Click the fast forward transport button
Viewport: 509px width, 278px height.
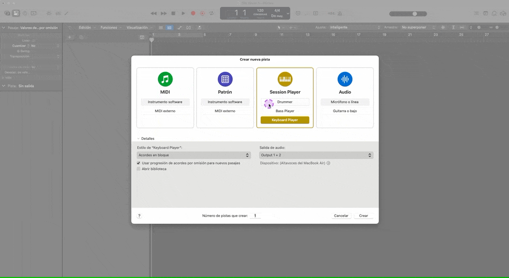pos(164,13)
